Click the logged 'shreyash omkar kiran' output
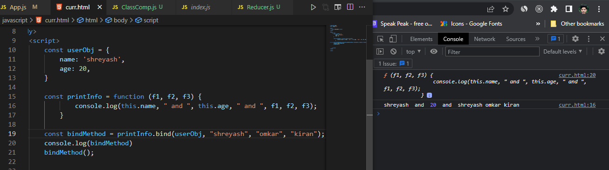Screen dimensions: 609x170 488,105
